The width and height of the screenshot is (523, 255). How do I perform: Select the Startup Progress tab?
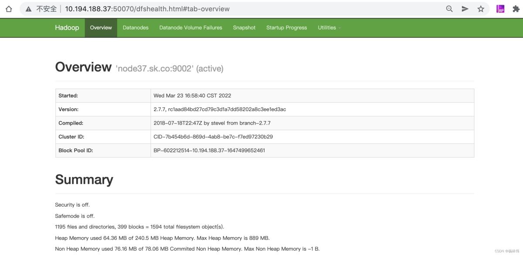(286, 27)
